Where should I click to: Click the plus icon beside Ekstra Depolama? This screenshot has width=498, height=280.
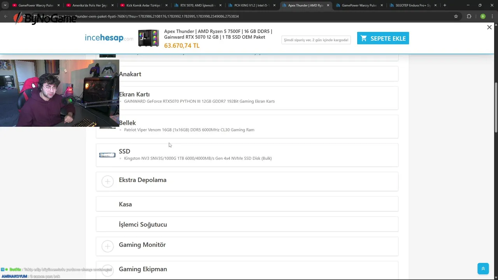click(x=107, y=181)
